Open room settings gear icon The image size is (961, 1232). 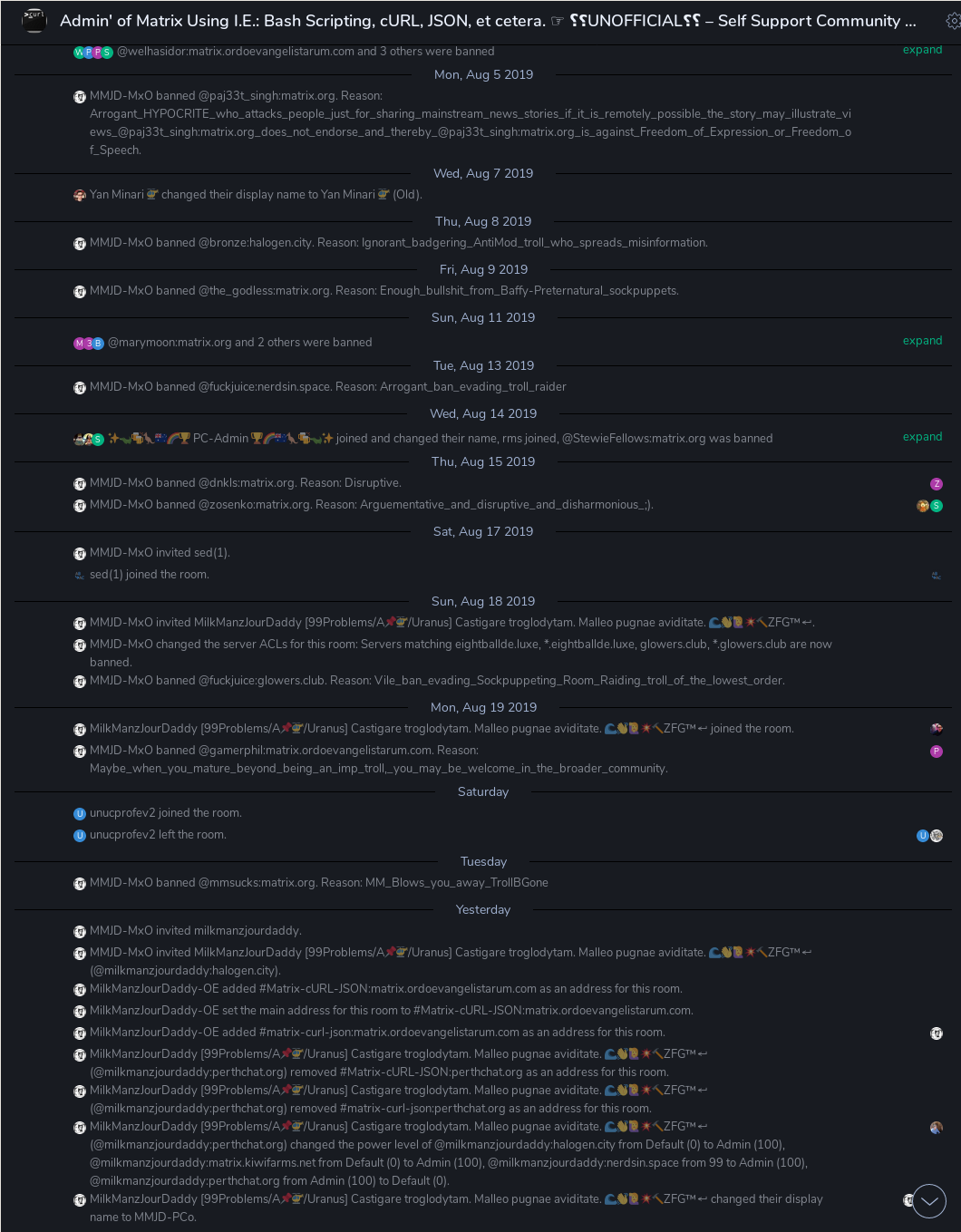tap(953, 21)
